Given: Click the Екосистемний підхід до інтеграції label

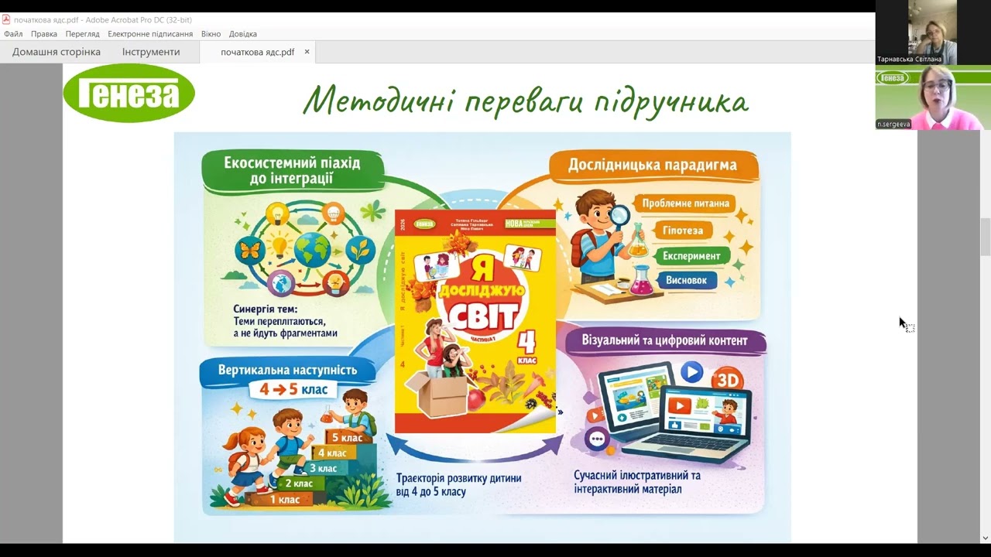Looking at the screenshot, I should point(292,171).
